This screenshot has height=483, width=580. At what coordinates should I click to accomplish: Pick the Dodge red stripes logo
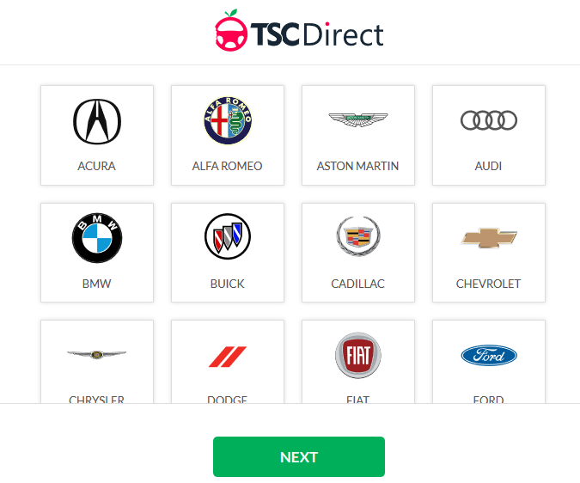[x=228, y=357]
